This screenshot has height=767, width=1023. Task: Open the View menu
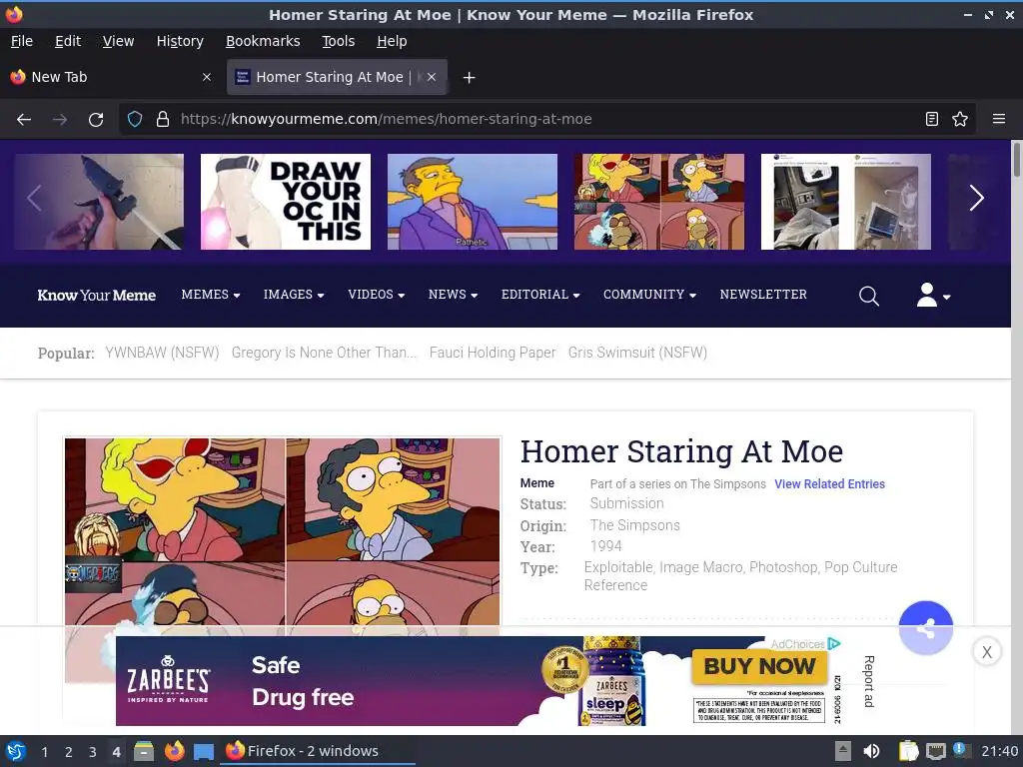click(x=118, y=41)
